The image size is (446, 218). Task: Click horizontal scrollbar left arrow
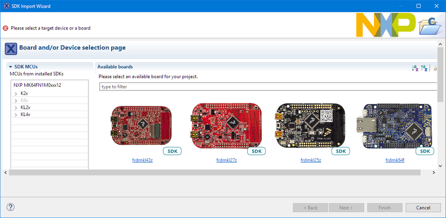tap(4, 172)
